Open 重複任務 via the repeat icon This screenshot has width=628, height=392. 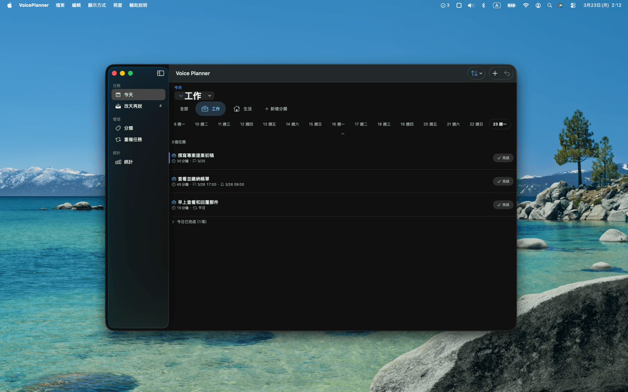point(118,139)
